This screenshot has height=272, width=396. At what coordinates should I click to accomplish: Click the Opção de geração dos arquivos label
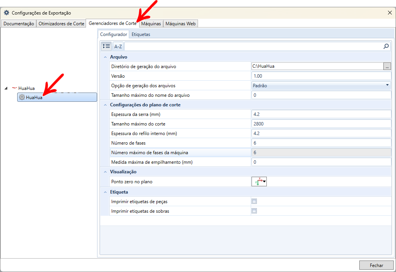tap(143, 86)
